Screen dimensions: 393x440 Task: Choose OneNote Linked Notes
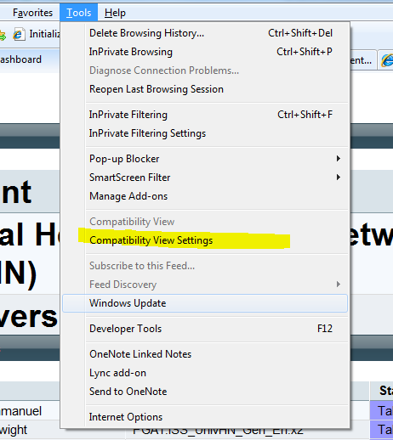pos(205,354)
